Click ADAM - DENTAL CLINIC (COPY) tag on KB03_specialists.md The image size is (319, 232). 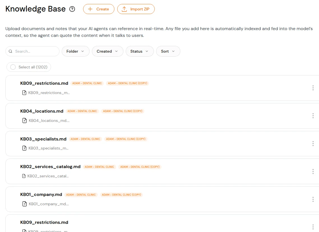pyautogui.click(x=125, y=139)
